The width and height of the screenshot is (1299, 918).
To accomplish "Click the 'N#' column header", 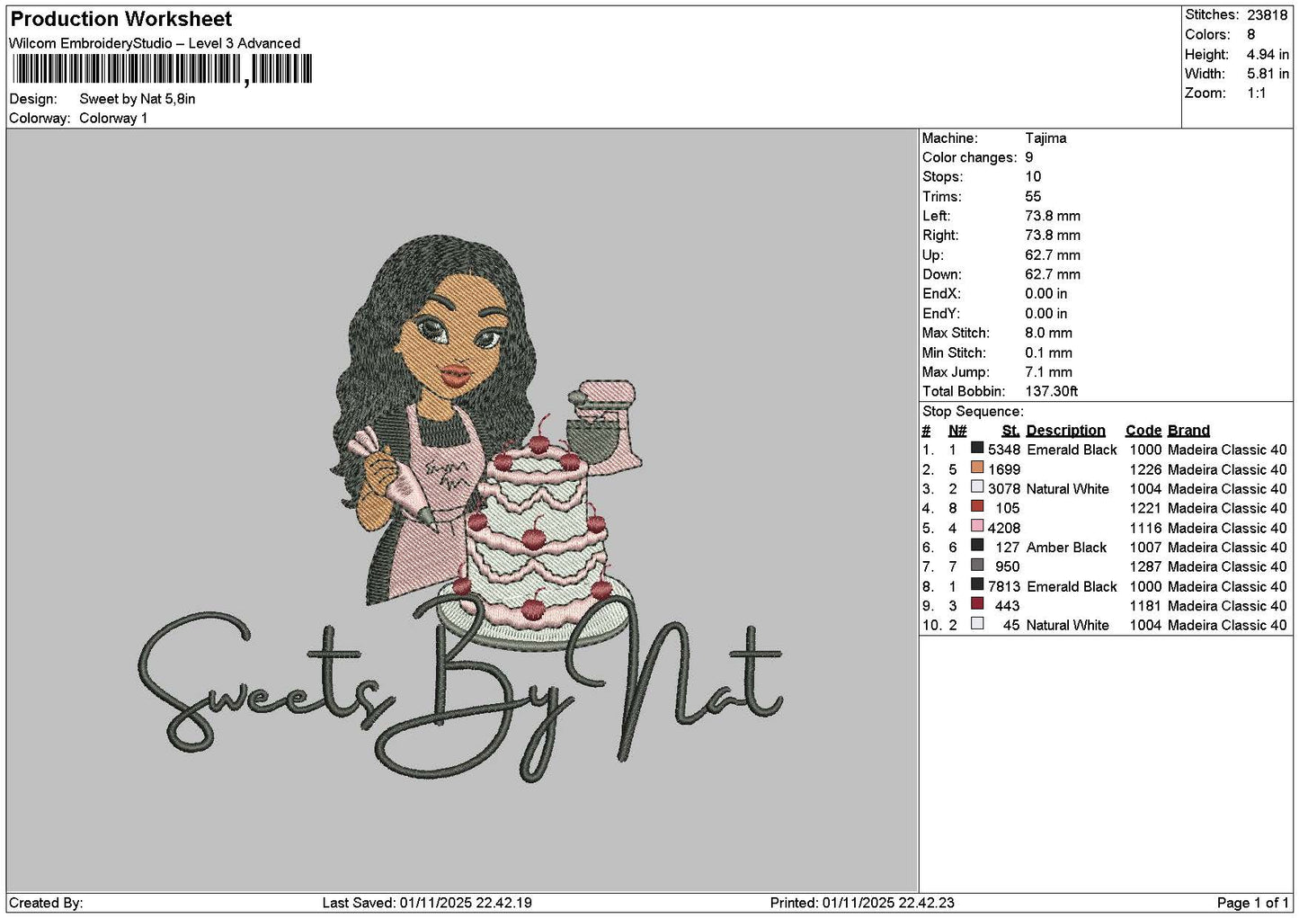I will (x=957, y=431).
